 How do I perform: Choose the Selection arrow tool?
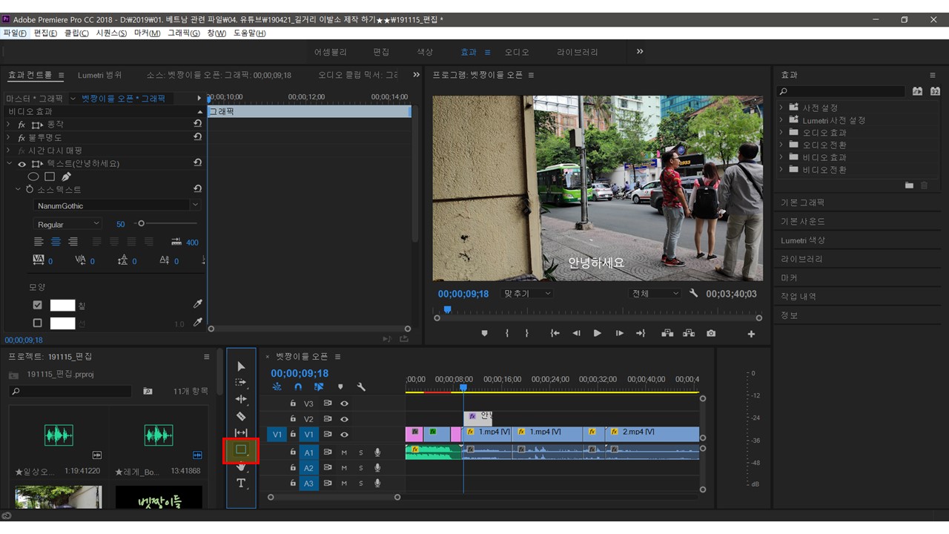click(x=241, y=366)
